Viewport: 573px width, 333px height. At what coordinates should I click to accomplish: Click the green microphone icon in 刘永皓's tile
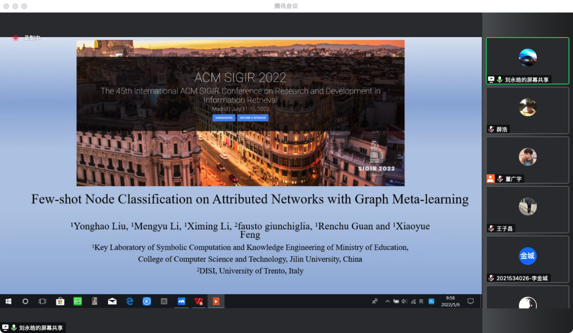click(x=500, y=80)
